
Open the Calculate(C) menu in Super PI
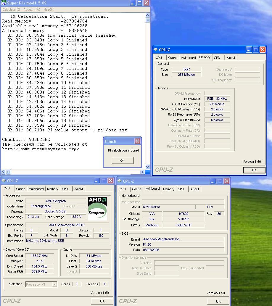(11, 9)
